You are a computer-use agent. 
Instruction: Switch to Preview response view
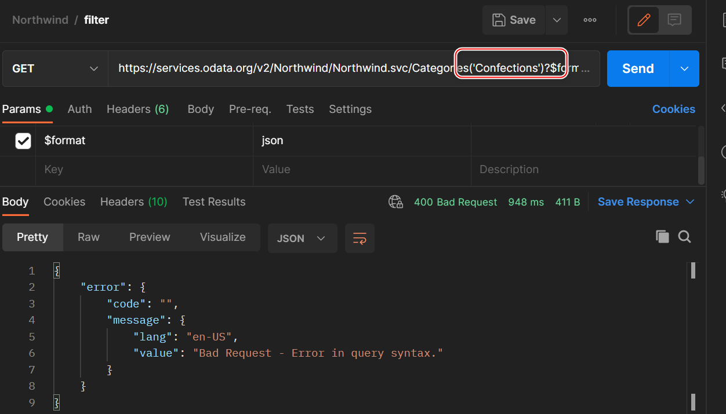[x=150, y=237]
